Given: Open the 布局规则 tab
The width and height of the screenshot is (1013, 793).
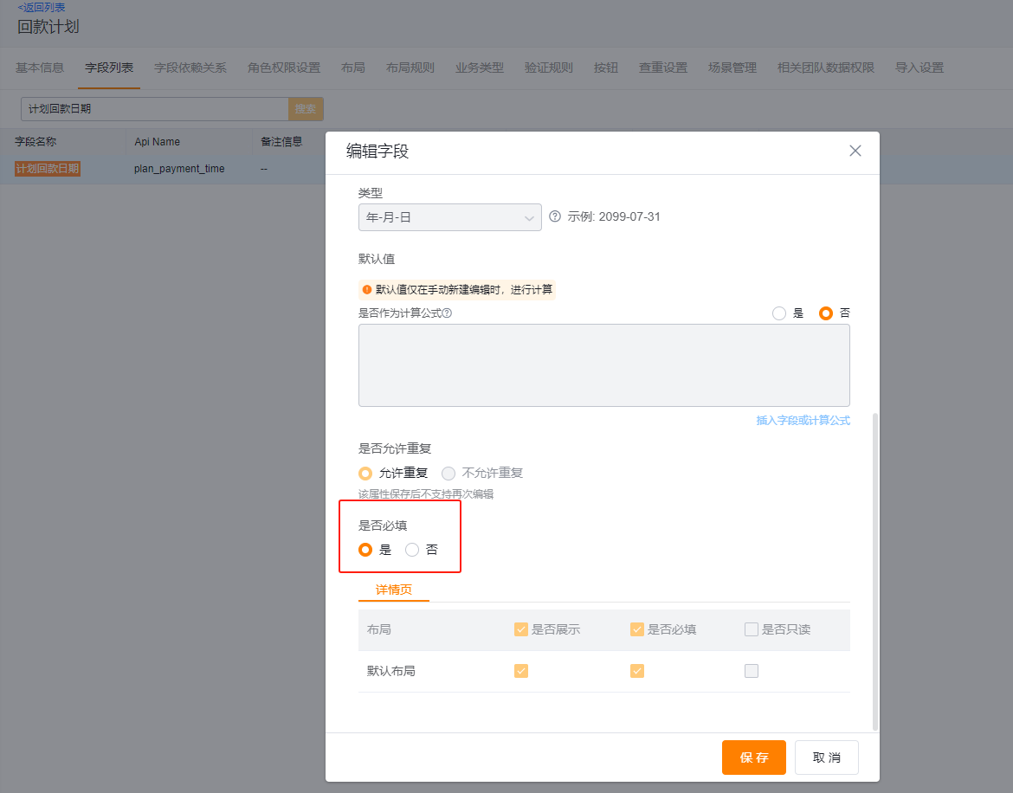Looking at the screenshot, I should pos(410,68).
